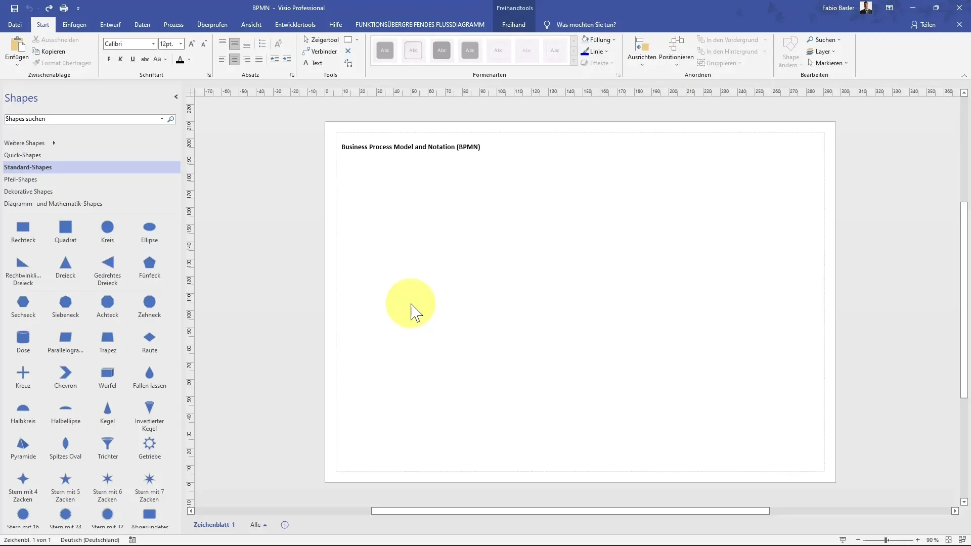This screenshot has height=546, width=971.
Task: Open the Dekorative Shapes stencil
Action: 28,192
